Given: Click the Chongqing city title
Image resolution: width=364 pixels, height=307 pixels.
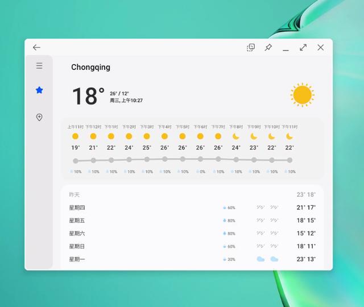Looking at the screenshot, I should (90, 67).
